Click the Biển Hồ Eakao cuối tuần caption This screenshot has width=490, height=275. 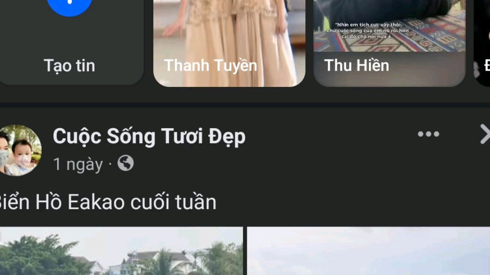coord(107,202)
